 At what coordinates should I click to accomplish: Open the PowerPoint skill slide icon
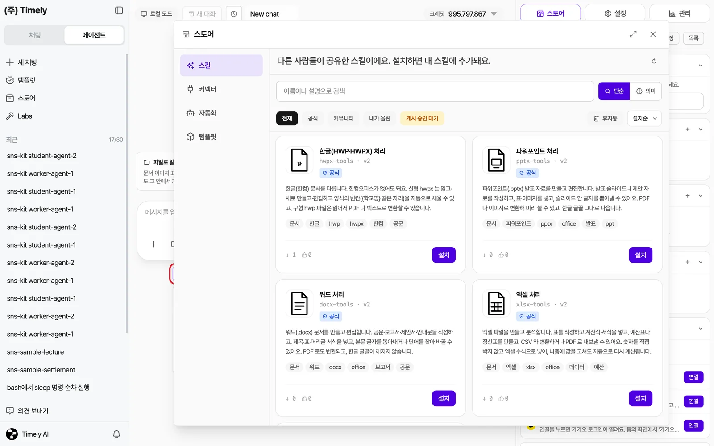[x=496, y=160]
